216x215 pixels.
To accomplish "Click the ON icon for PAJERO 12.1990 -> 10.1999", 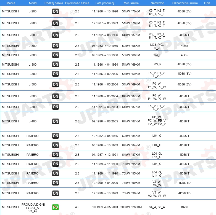I will [x=56, y=193].
